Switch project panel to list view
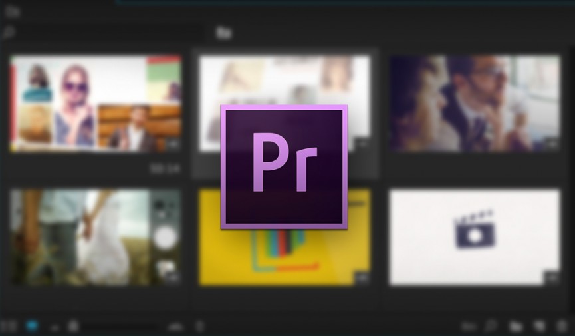575x336 pixels. pos(9,326)
